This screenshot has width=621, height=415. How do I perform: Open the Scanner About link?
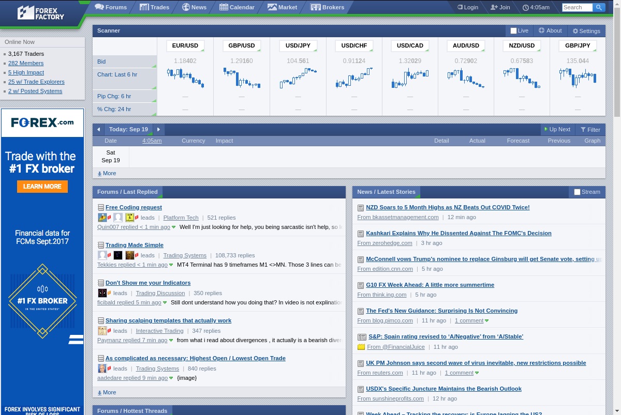(x=550, y=30)
